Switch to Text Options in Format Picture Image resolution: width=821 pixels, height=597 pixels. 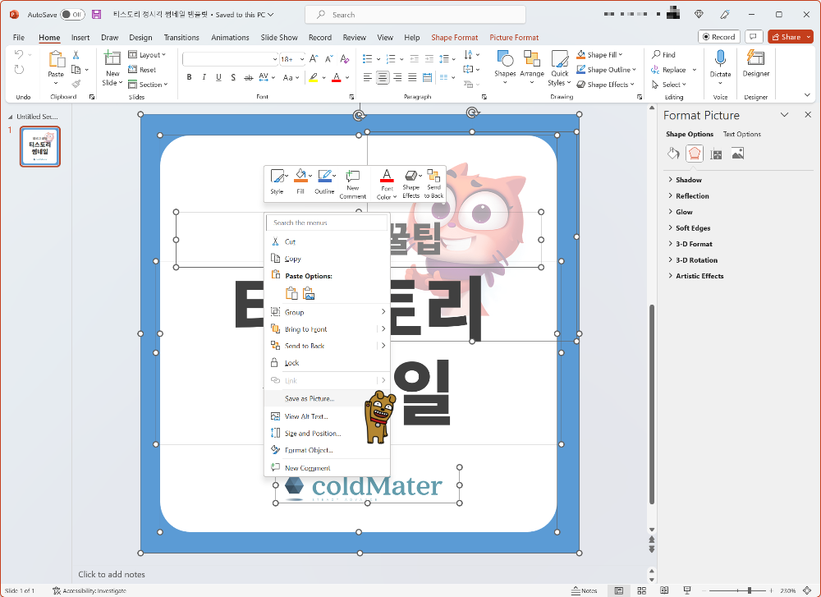pos(741,134)
